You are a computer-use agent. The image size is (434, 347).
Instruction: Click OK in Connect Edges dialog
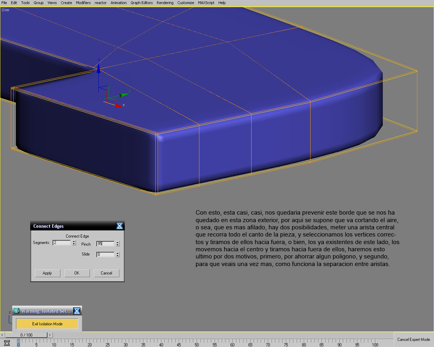click(x=77, y=273)
